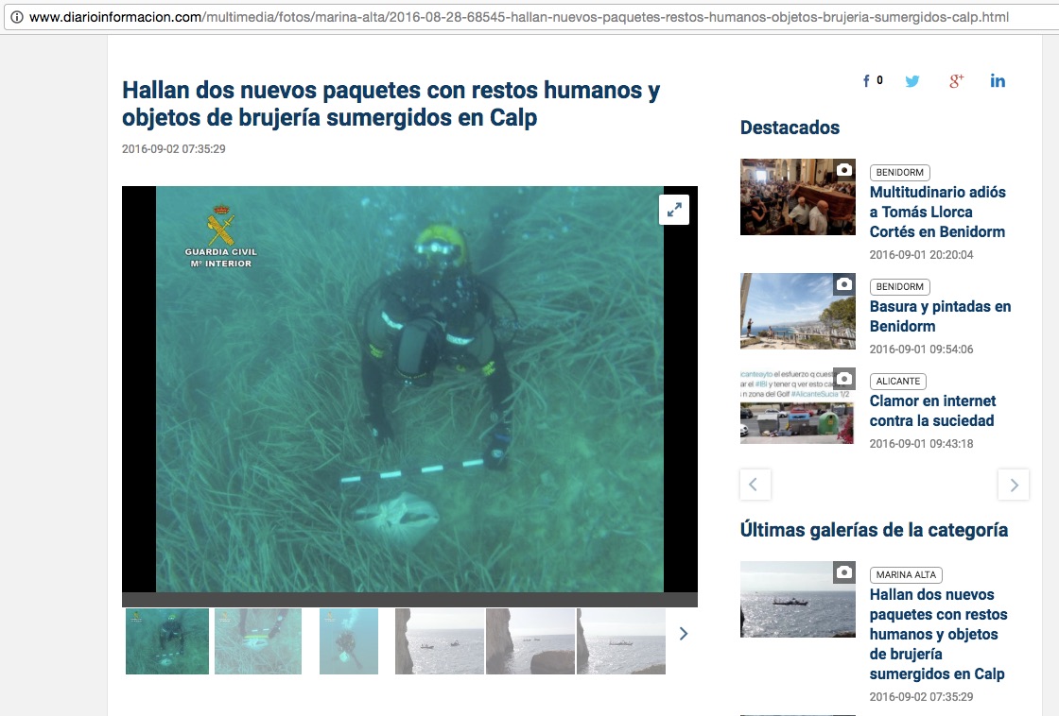Screen dimensions: 1059x716
Task: Expand photo to fullscreen view
Action: click(x=674, y=210)
